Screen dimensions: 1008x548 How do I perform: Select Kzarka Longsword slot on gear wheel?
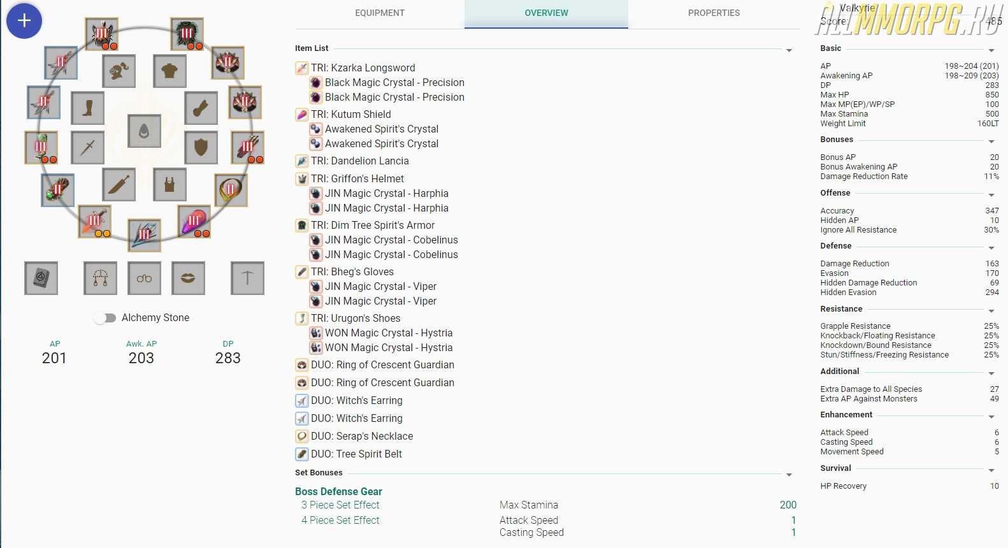point(94,222)
